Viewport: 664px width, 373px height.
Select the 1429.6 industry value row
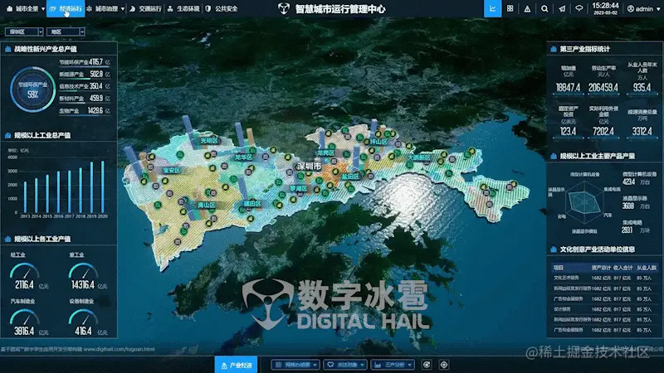[85, 111]
